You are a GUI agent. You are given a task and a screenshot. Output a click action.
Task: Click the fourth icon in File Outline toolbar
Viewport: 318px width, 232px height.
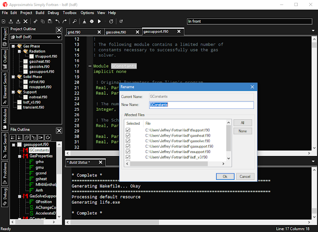point(34,137)
